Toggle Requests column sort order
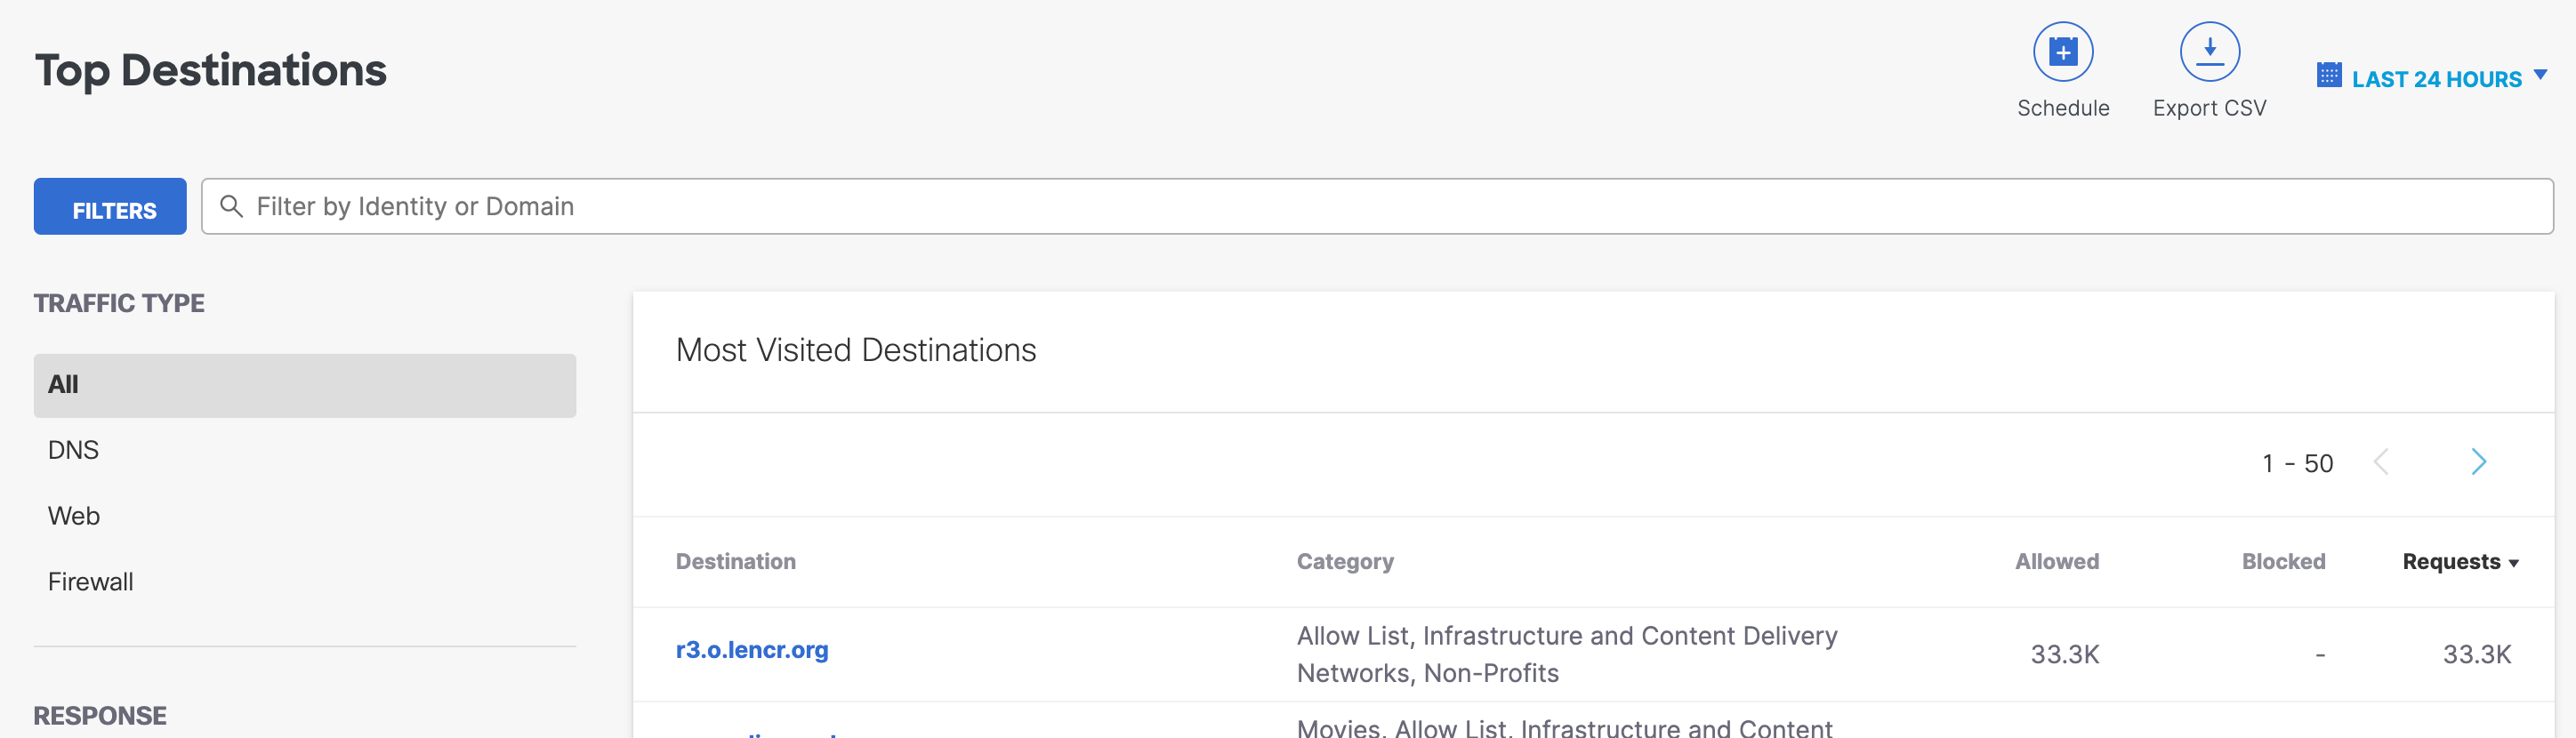The height and width of the screenshot is (738, 2576). pyautogui.click(x=2460, y=562)
